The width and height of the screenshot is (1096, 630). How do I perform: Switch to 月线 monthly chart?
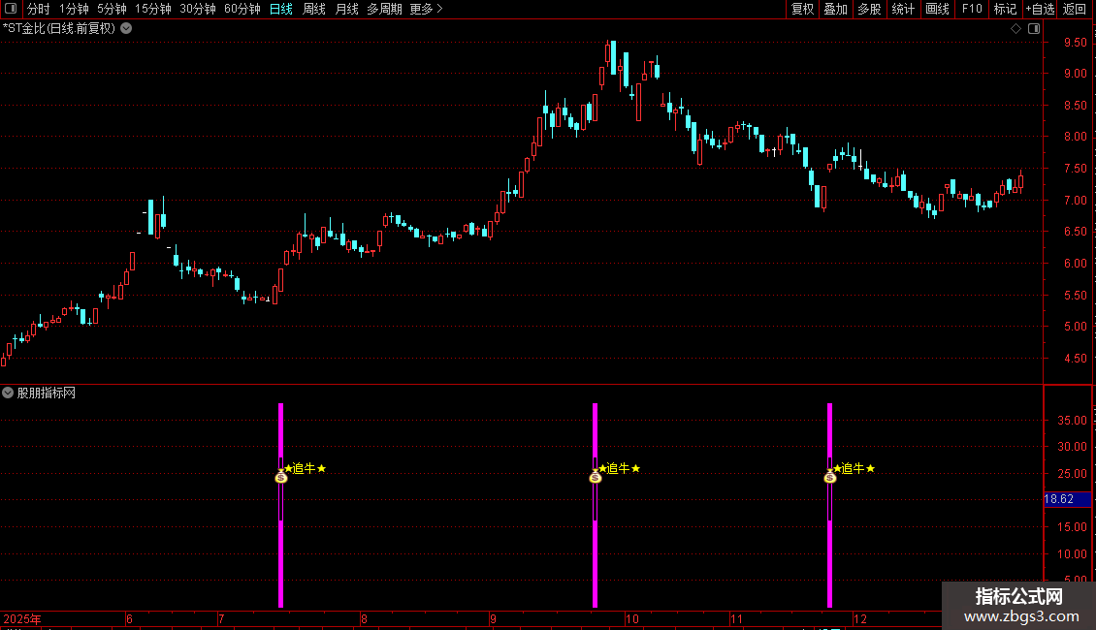pos(346,9)
